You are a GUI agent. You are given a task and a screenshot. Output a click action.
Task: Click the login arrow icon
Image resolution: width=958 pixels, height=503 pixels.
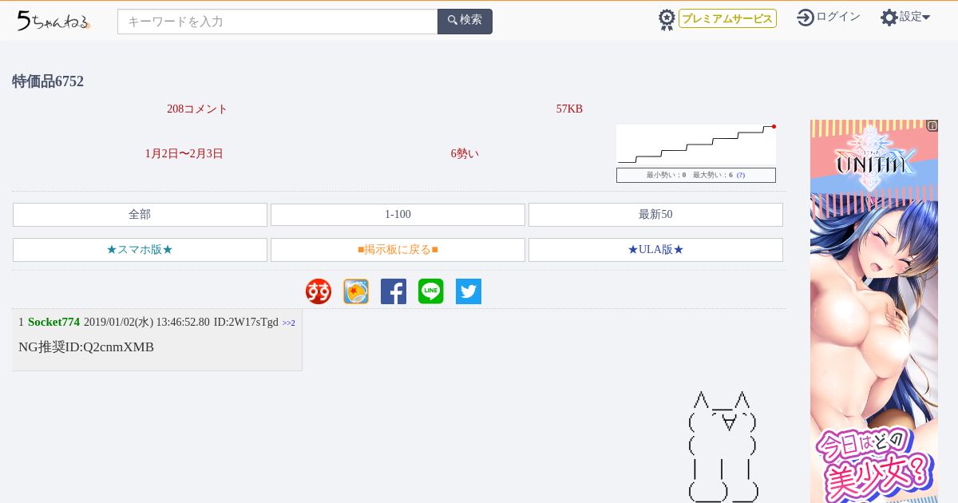tap(806, 18)
